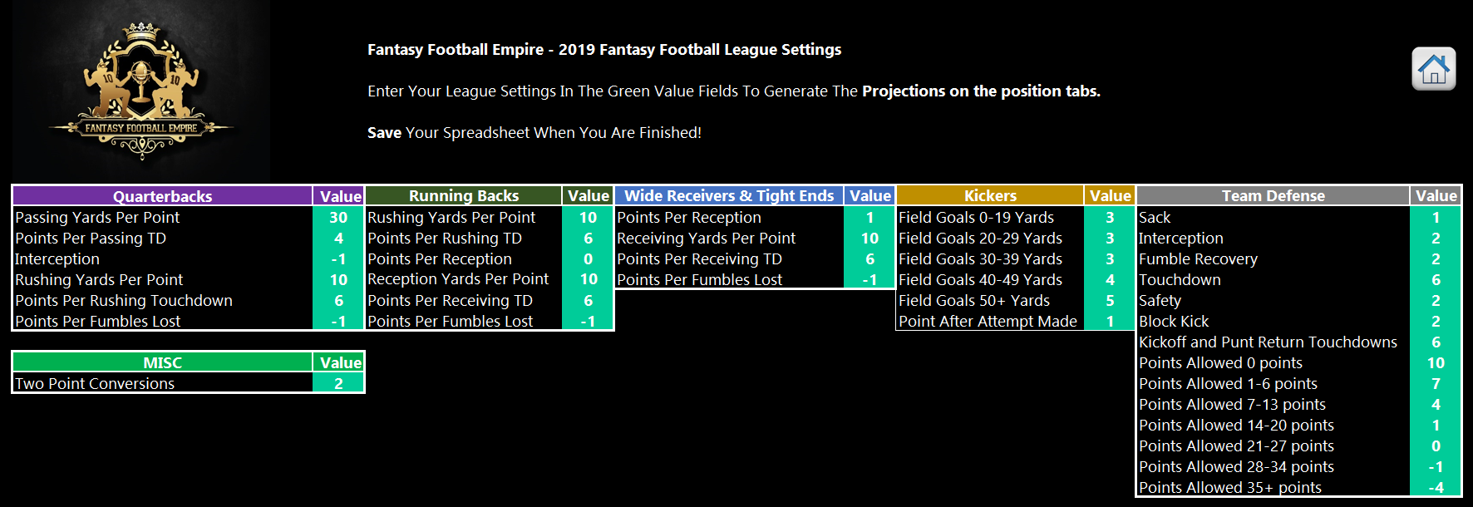
Task: Click Points Allowed 35+ points value
Action: tap(1436, 487)
